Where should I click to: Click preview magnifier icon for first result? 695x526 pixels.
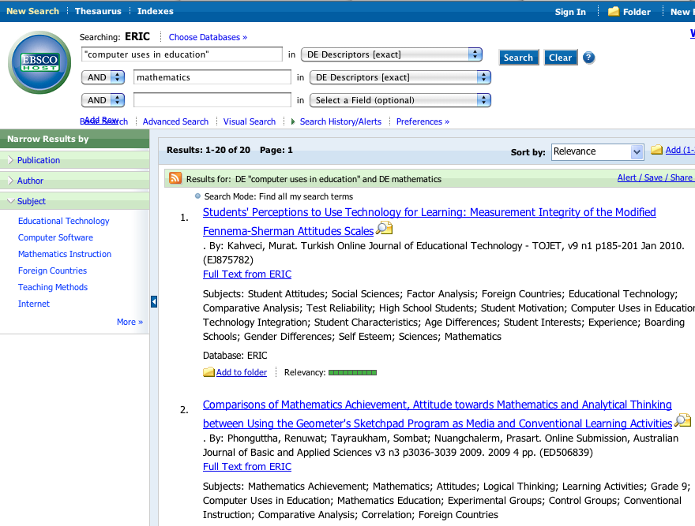384,229
